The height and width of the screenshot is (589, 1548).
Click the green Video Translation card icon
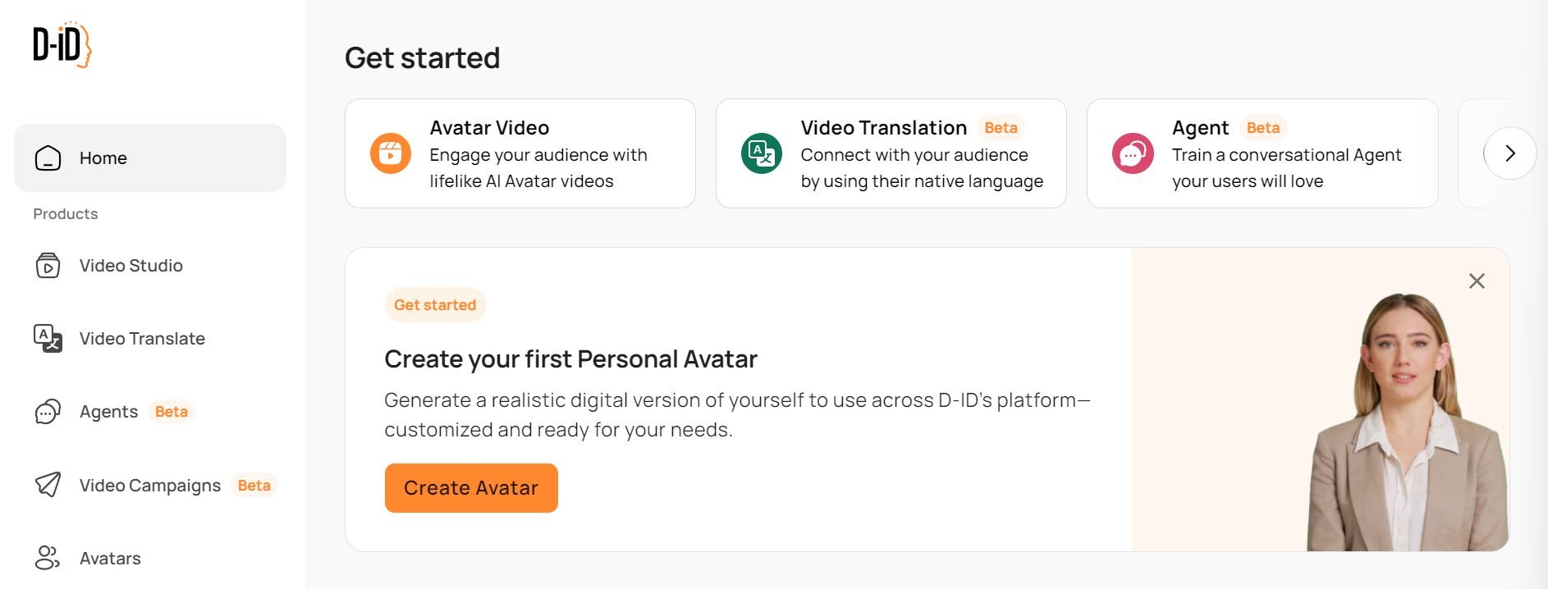[x=762, y=153]
